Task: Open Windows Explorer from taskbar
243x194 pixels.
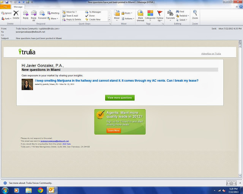Action: click(x=28, y=190)
